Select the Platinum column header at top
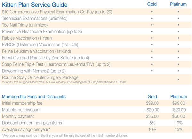The width and height of the screenshot is (192, 139). coord(178,4)
